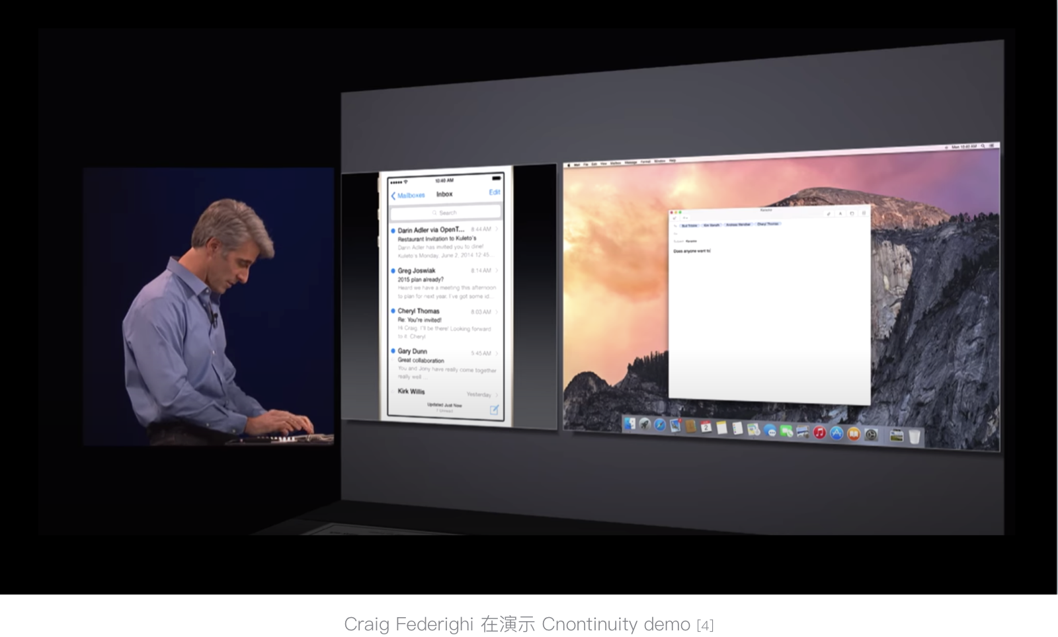Open the blue Messages bubble in the dock

[770, 430]
